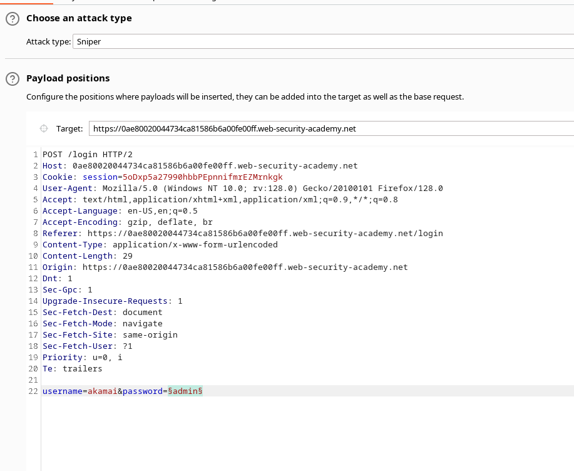
Task: Click the Te: trailers header line
Action: click(x=72, y=369)
